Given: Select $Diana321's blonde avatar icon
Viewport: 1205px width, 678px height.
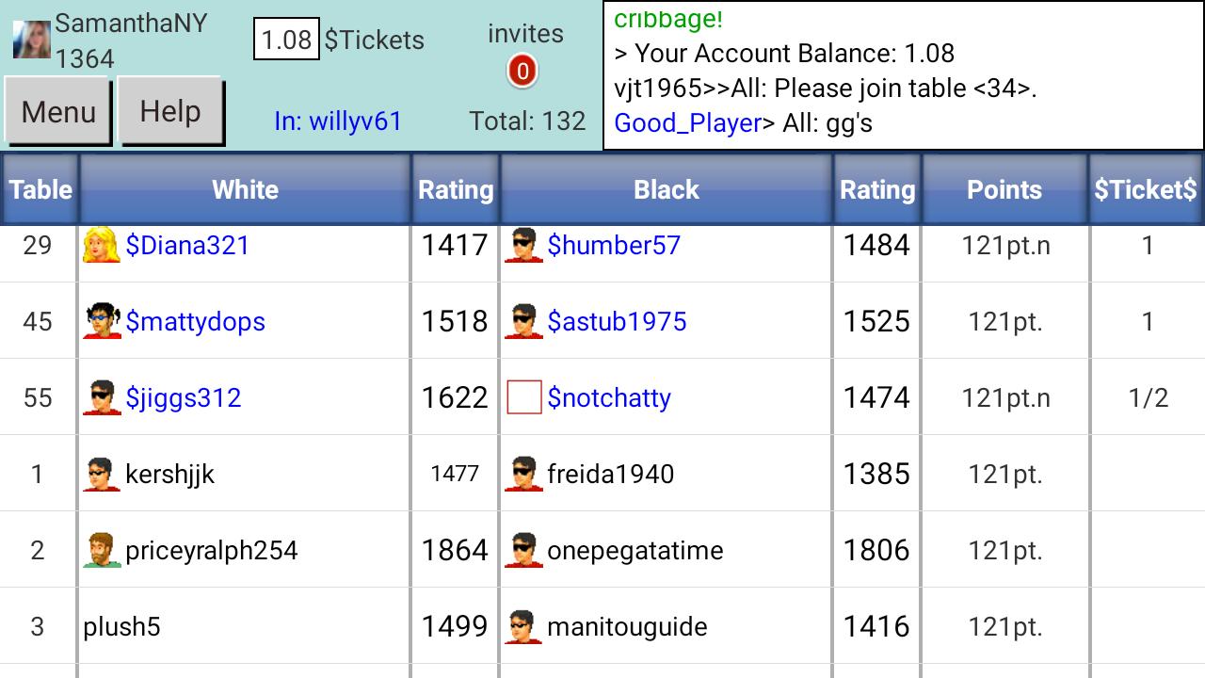Looking at the screenshot, I should 103,243.
